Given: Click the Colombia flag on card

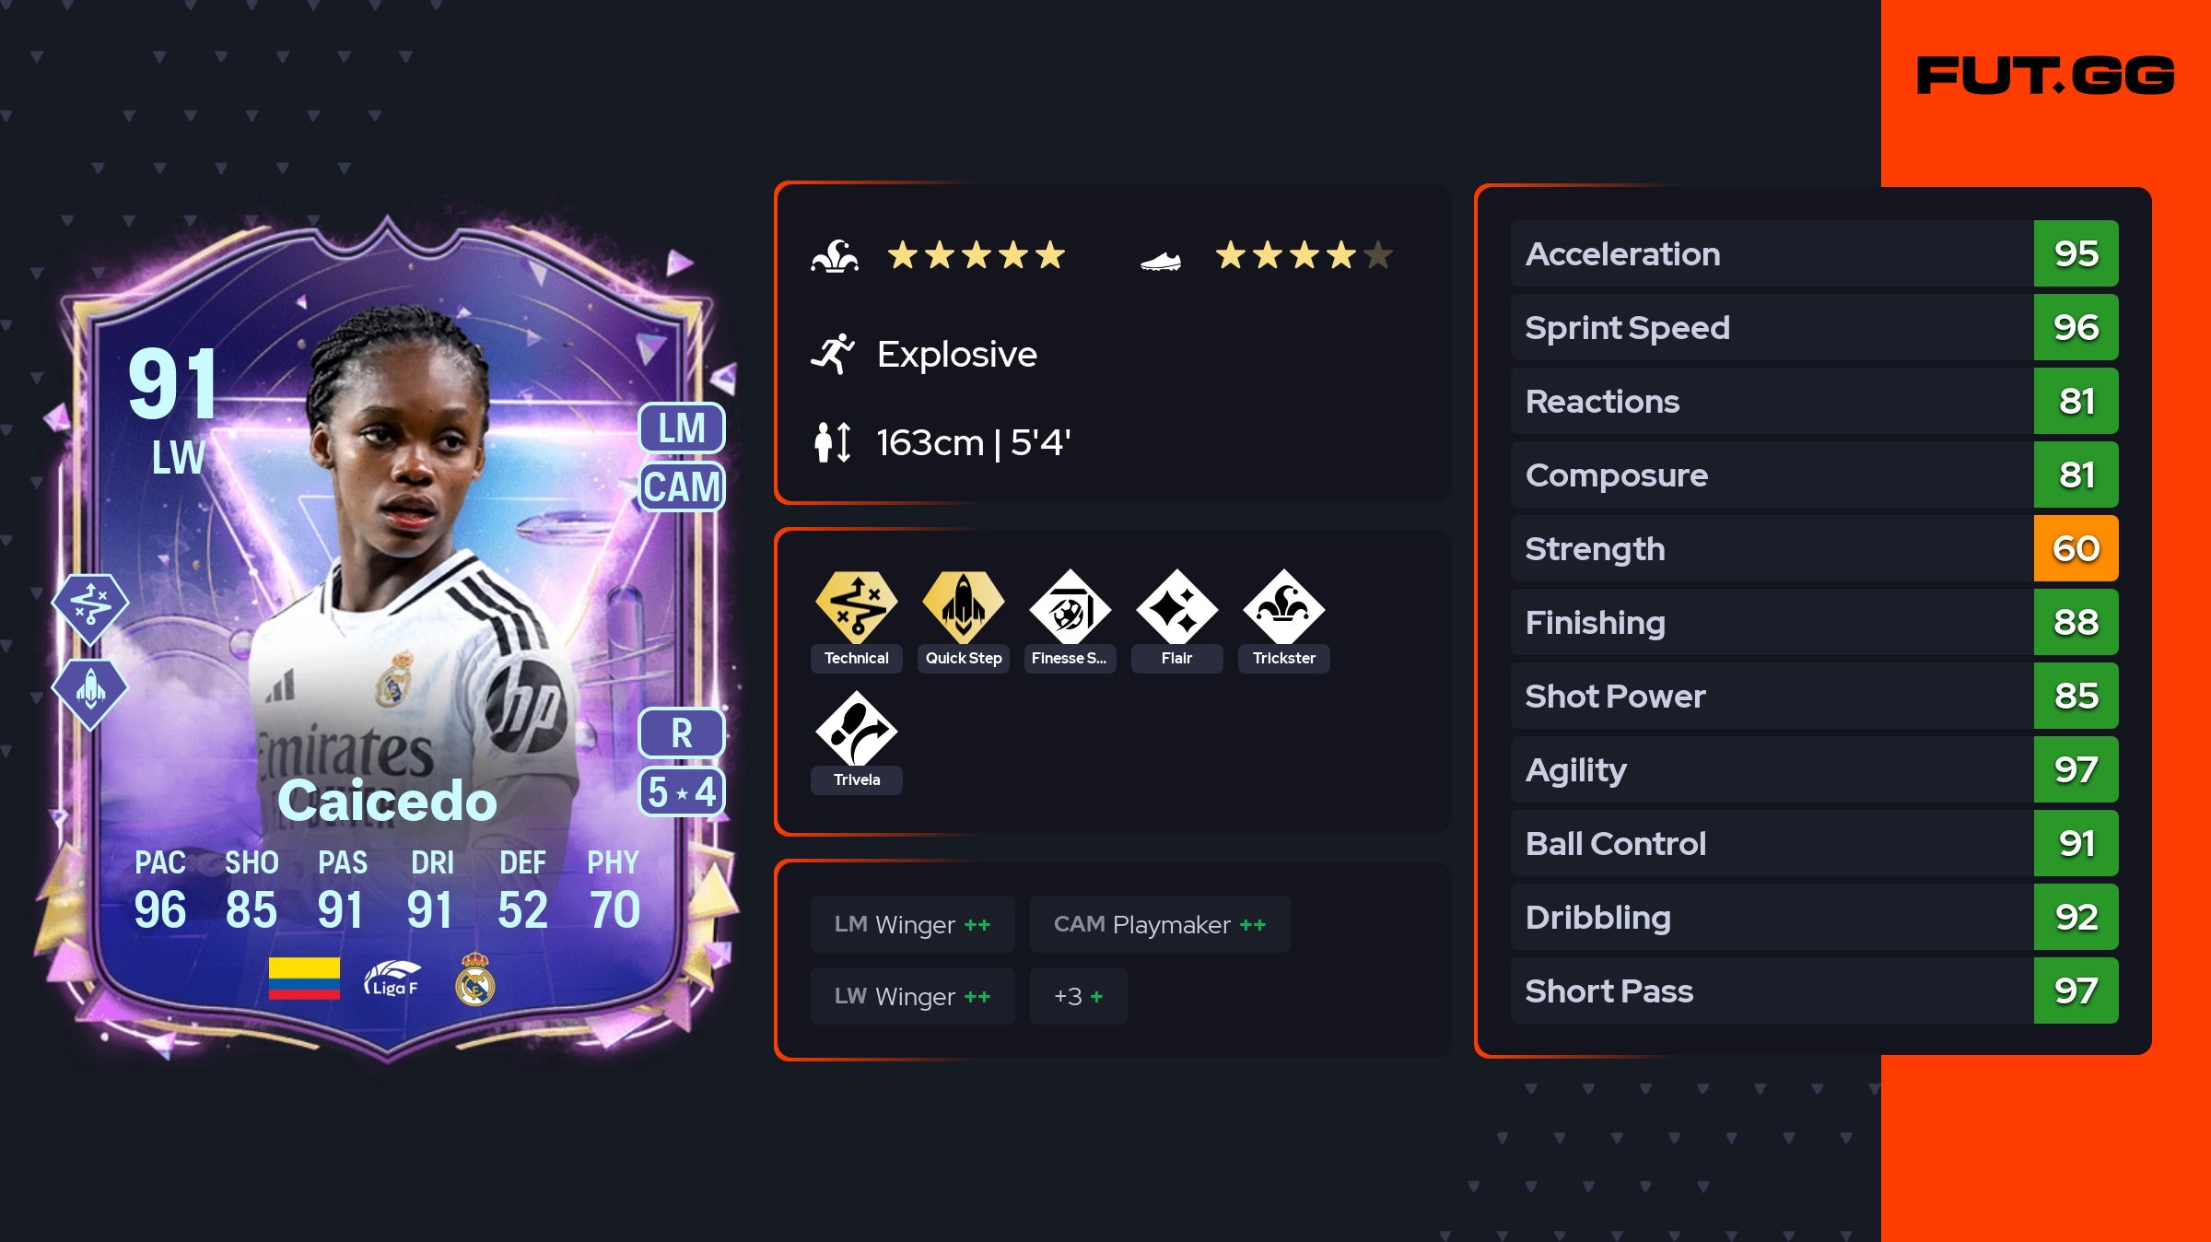Looking at the screenshot, I should click(x=304, y=978).
